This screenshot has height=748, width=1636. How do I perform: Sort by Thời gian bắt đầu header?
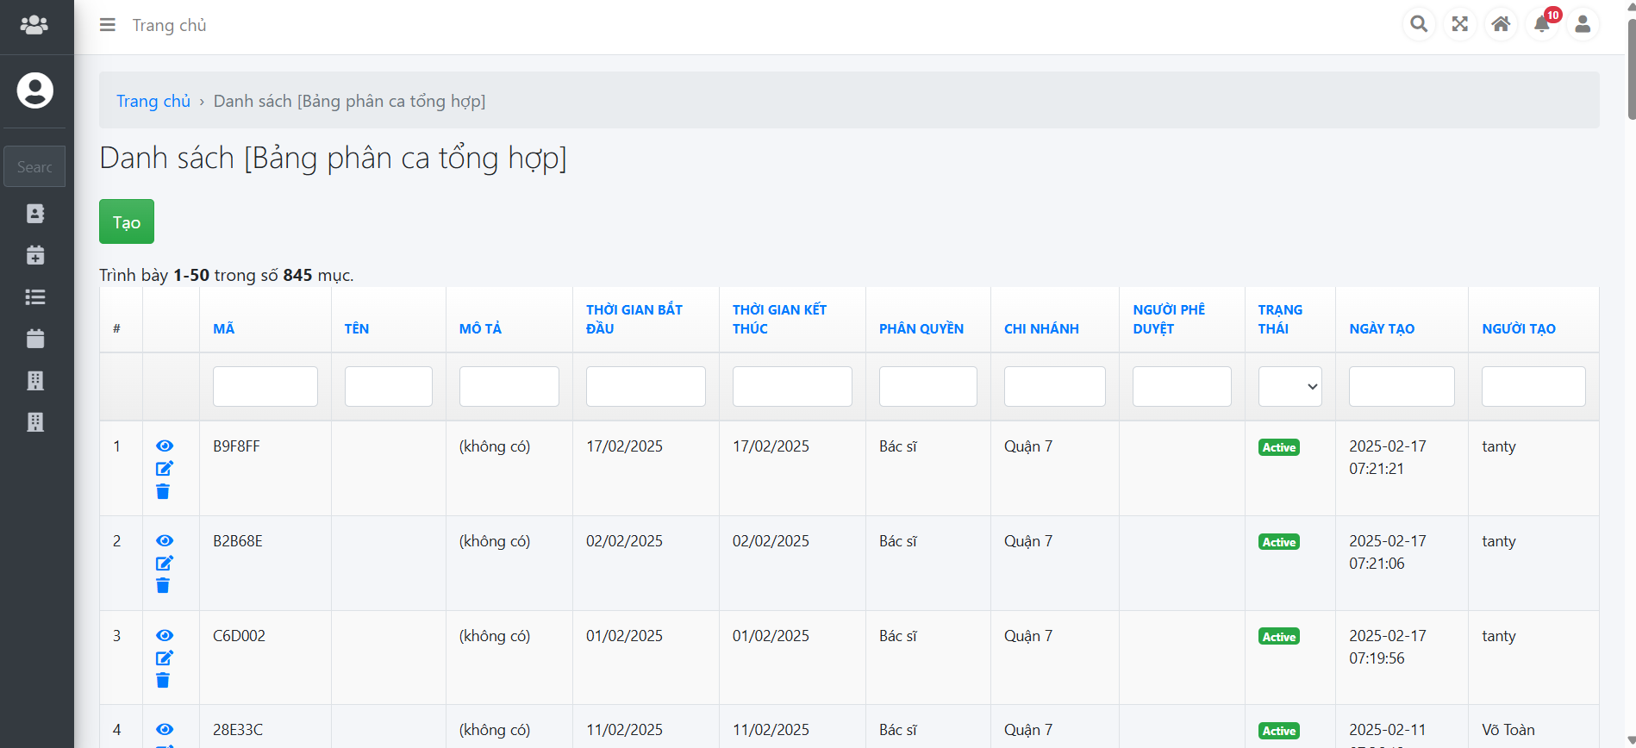[x=634, y=319]
